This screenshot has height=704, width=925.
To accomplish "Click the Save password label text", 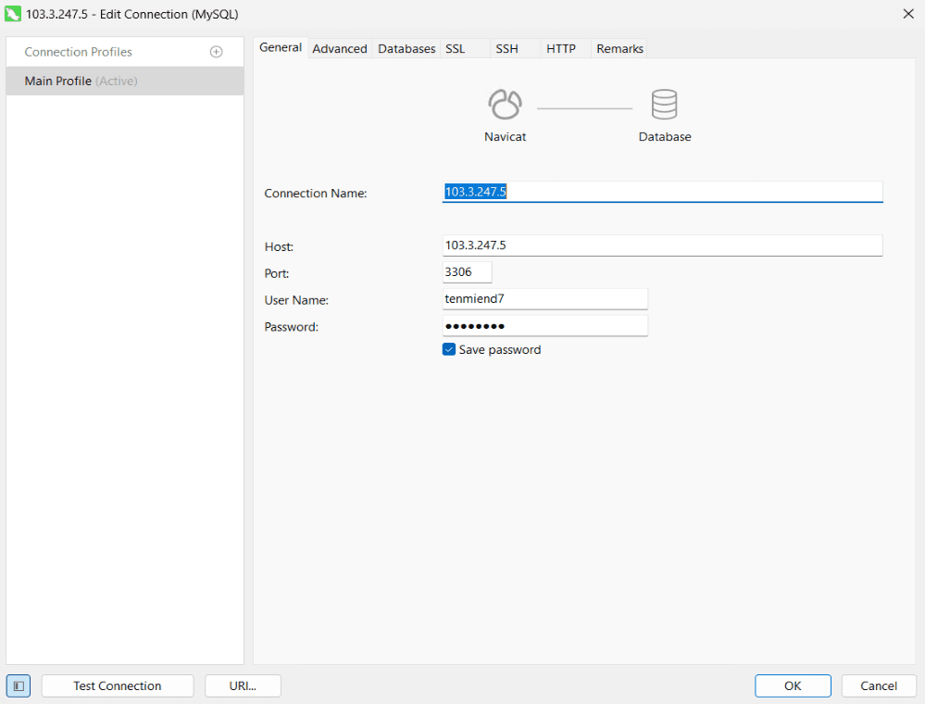I will pos(500,350).
